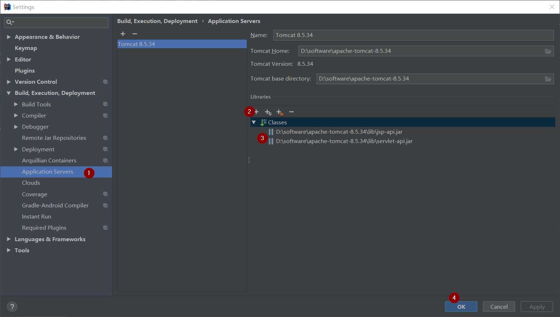Browse for the Tomcat Home folder
560x317 pixels.
point(548,51)
